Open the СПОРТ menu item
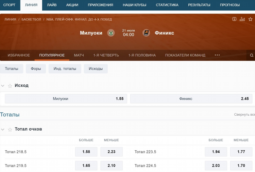Screen dimensions: 255x172 click(9, 5)
